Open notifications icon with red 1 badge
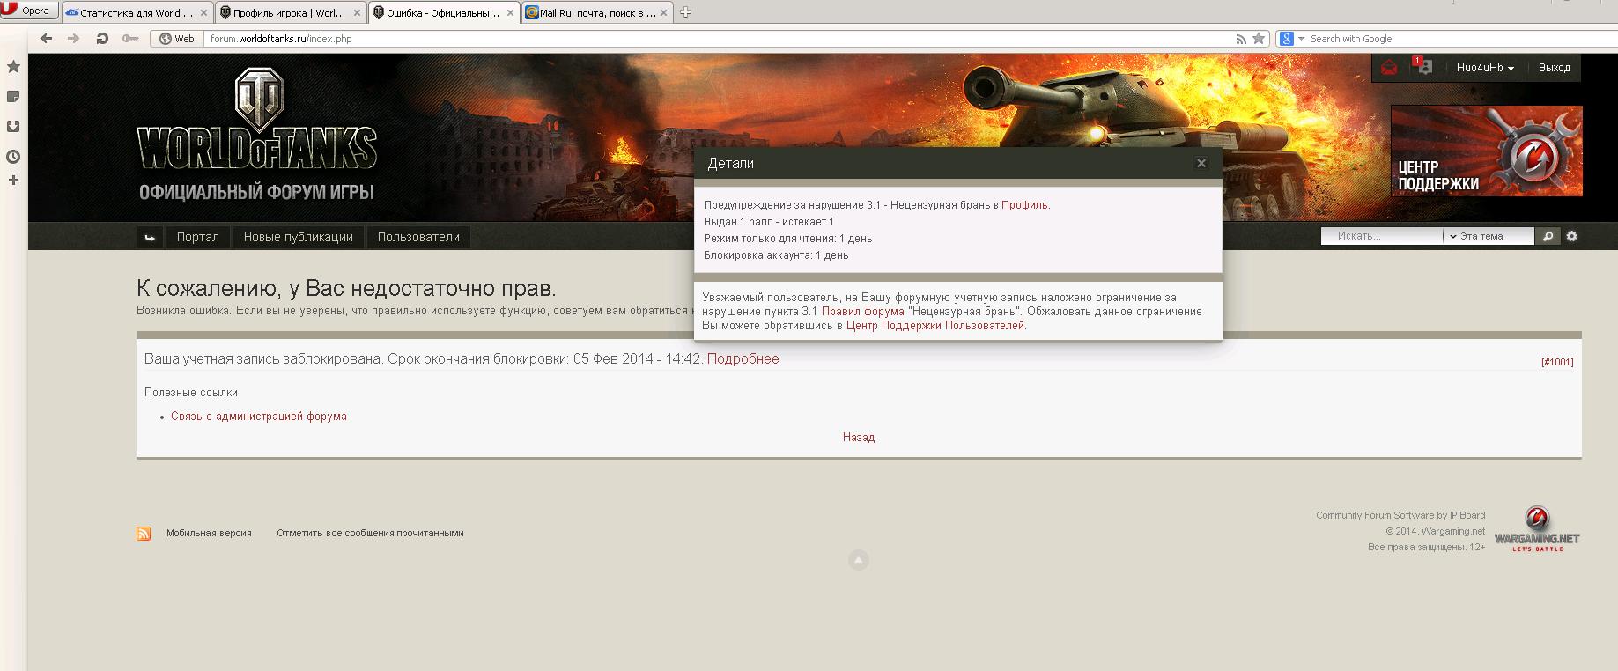Screen dimensions: 1618x671 [x=1422, y=67]
